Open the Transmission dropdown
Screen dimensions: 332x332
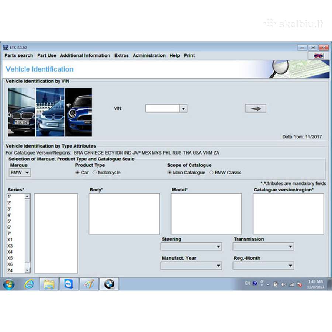coord(263,246)
